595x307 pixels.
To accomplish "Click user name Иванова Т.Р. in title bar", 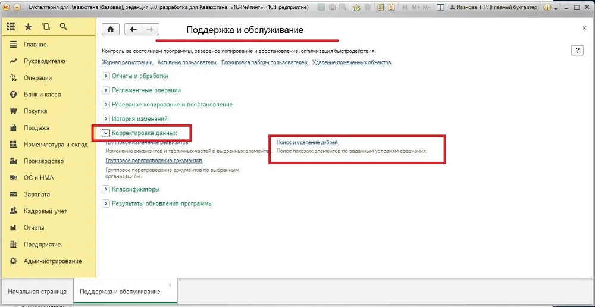I will point(494,7).
